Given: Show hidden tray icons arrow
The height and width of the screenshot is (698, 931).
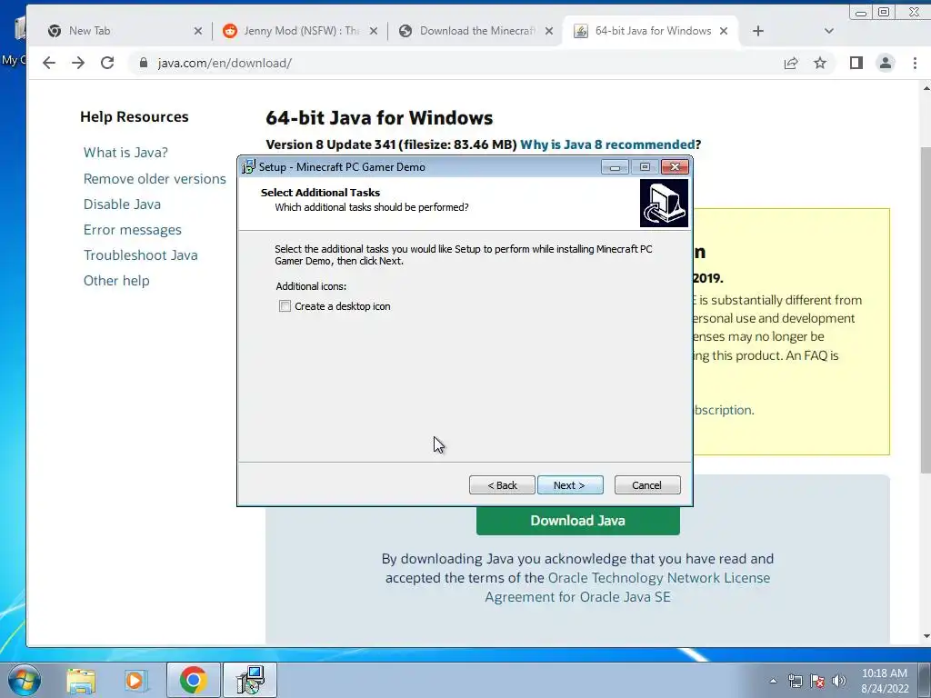Looking at the screenshot, I should click(x=773, y=681).
